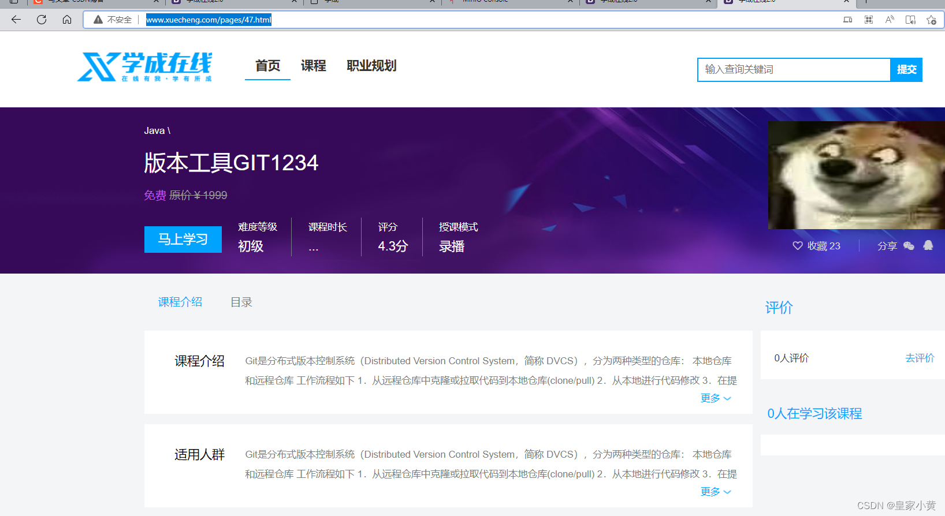The height and width of the screenshot is (516, 945).
Task: Click the 录播 teaching mode value
Action: point(452,246)
